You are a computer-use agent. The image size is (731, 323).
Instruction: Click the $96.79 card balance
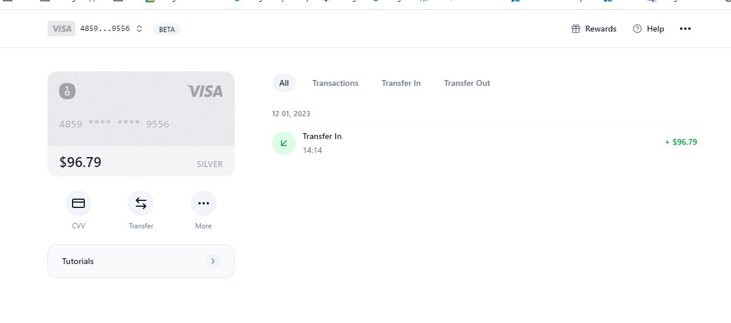pyautogui.click(x=80, y=162)
